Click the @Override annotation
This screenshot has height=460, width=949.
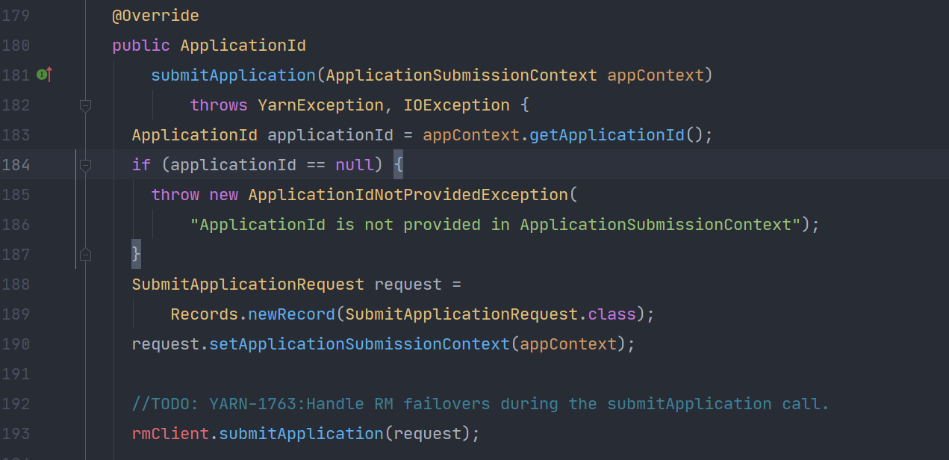click(155, 16)
